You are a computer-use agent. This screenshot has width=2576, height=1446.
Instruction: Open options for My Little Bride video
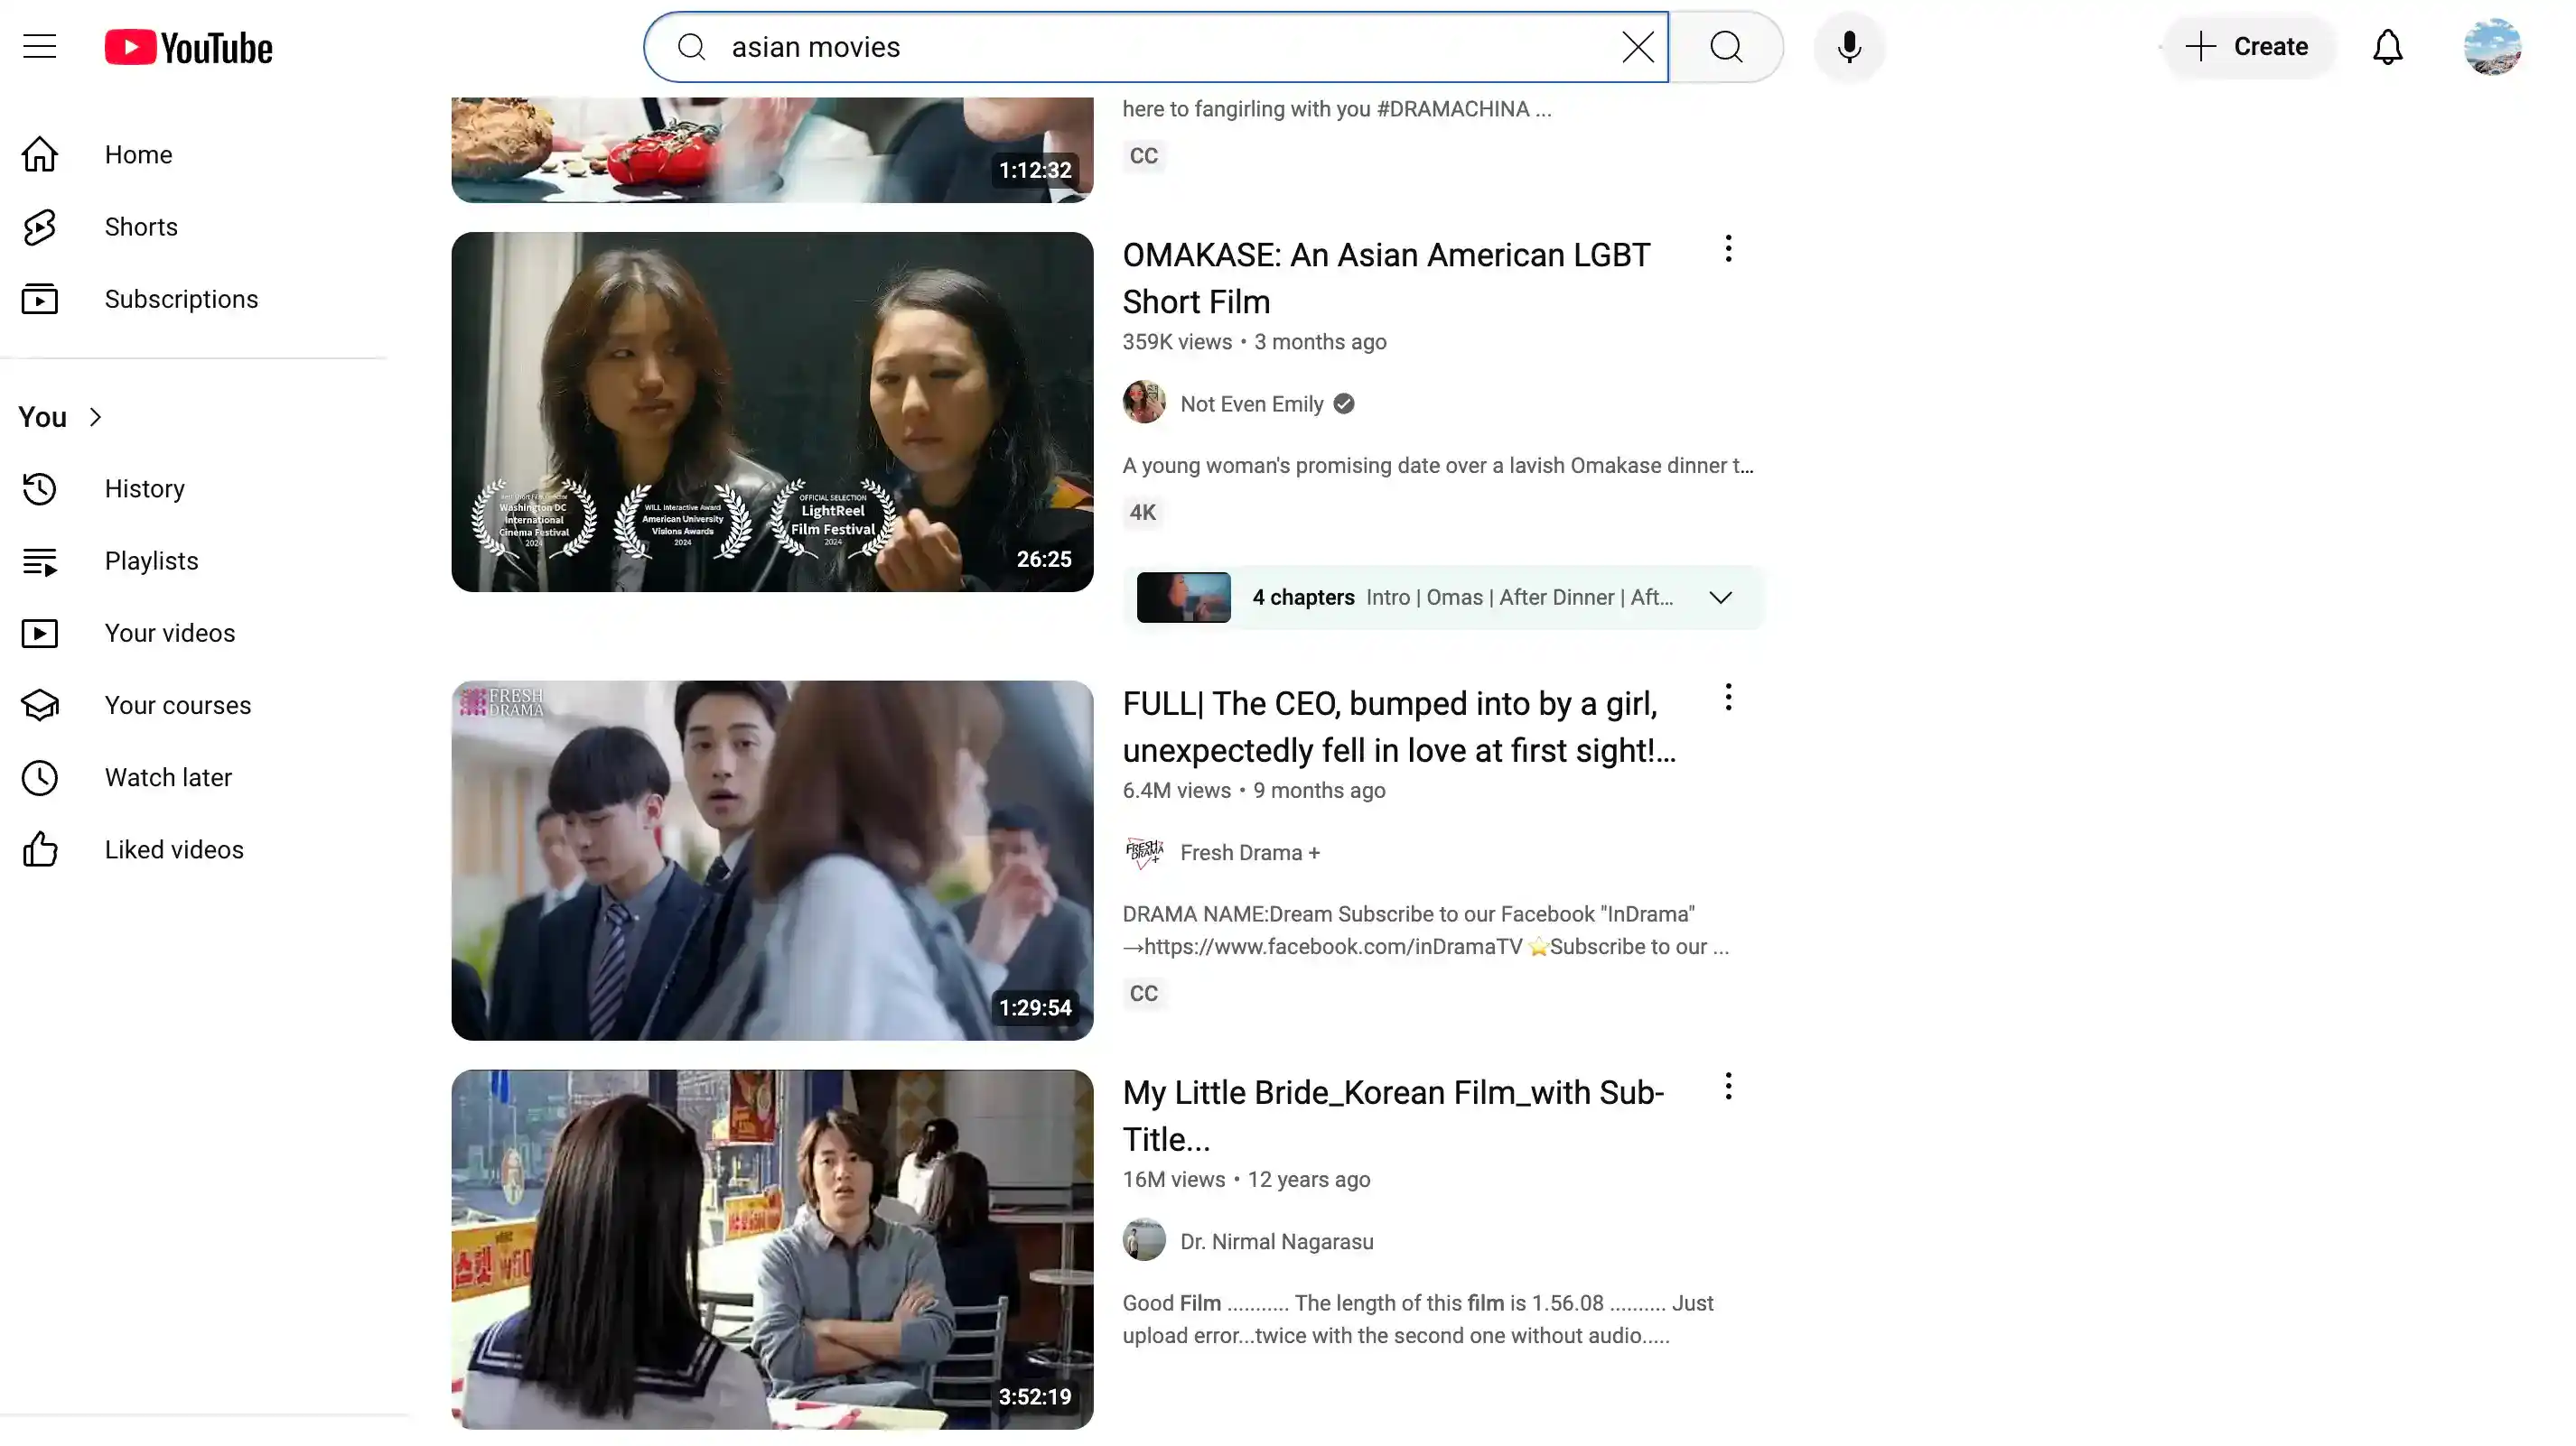[1728, 1086]
